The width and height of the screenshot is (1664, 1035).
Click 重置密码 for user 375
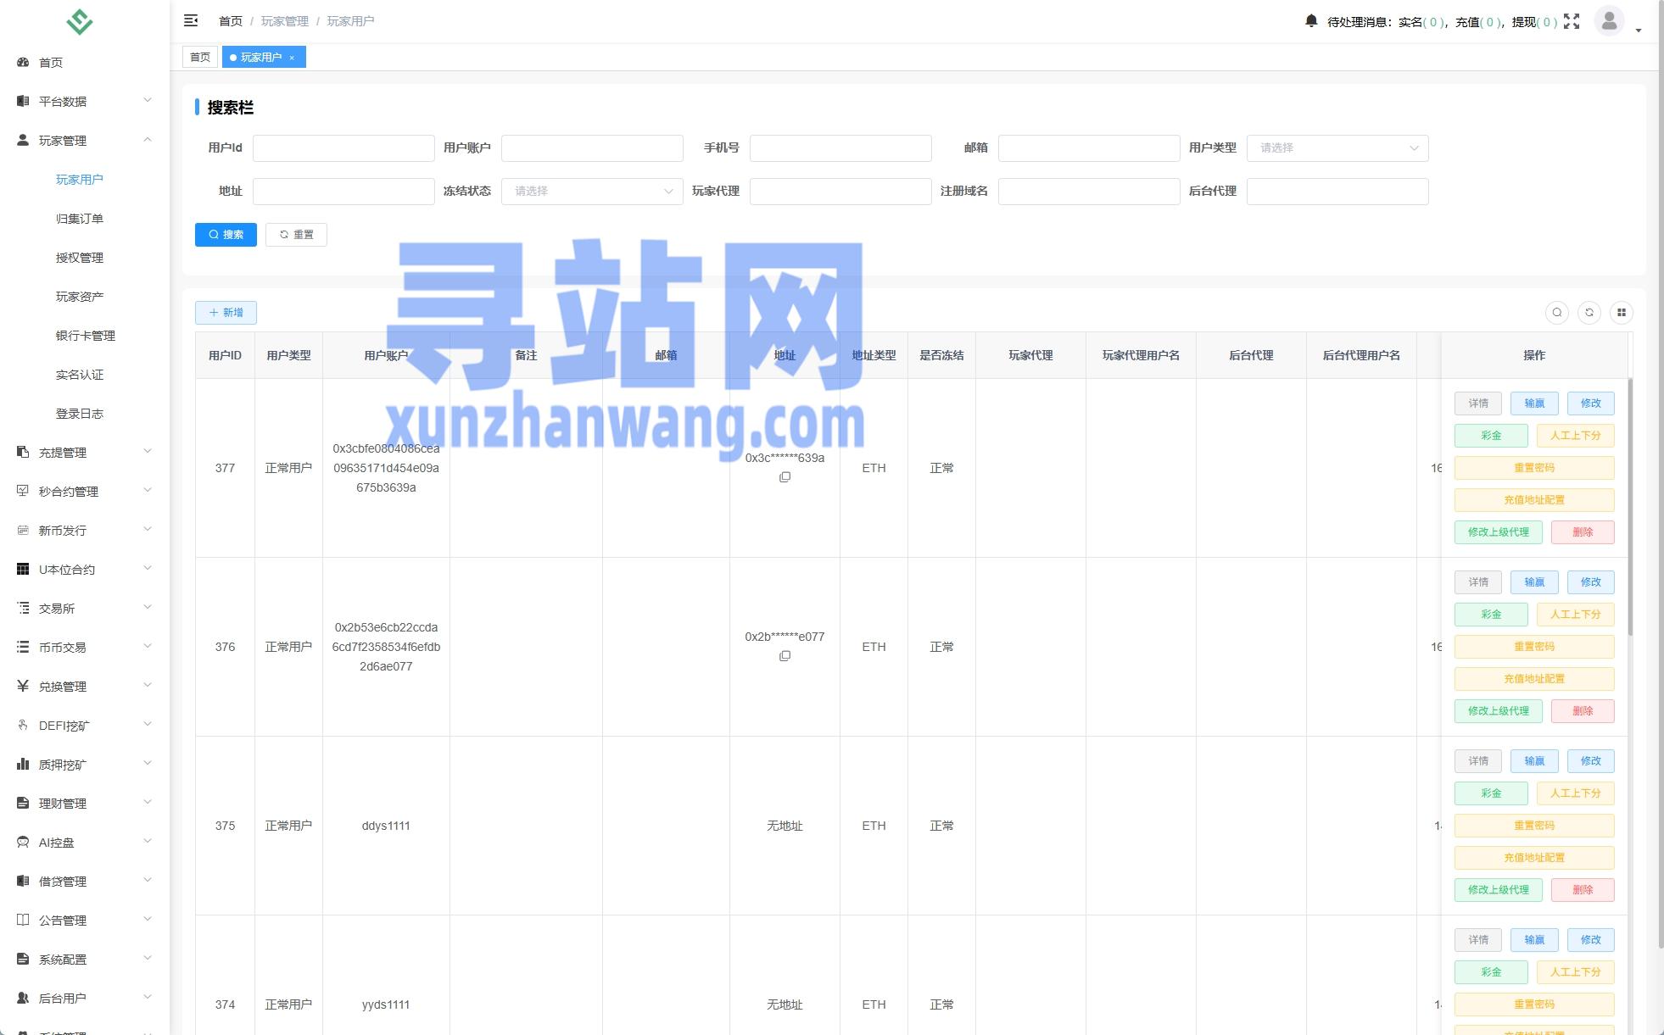tap(1534, 826)
